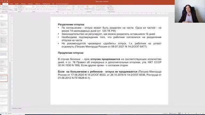Open the Animations (Анимация) ribbon tab
This screenshot has height=115, width=205.
30,4
